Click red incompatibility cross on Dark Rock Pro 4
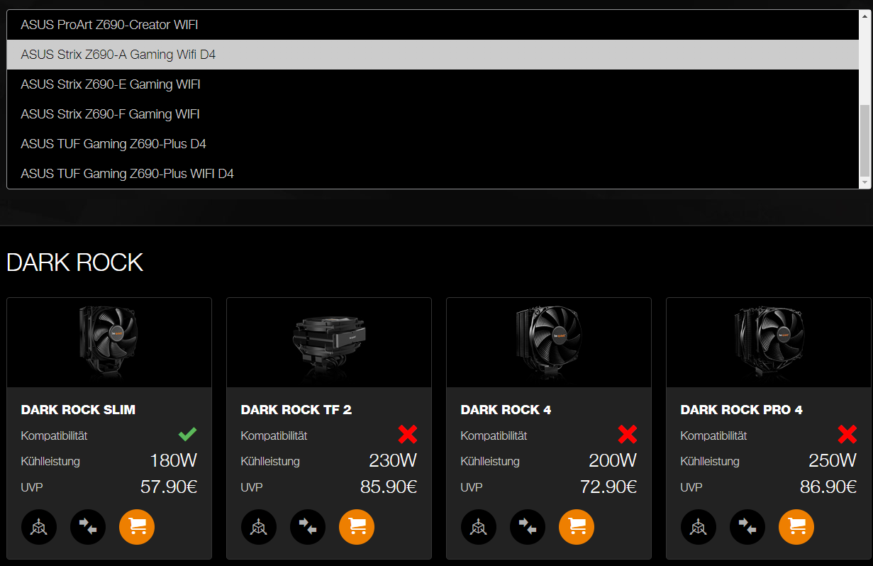This screenshot has width=873, height=566. (847, 434)
